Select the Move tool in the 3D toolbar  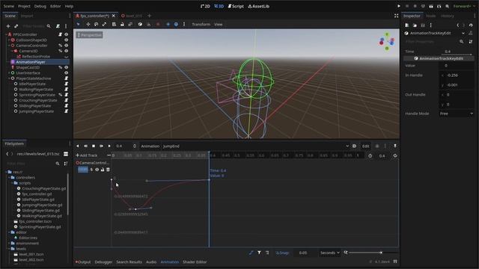coord(88,24)
